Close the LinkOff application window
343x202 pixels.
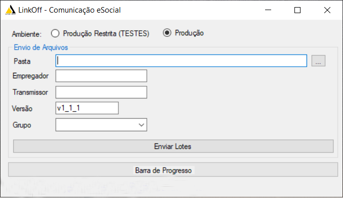(327, 10)
